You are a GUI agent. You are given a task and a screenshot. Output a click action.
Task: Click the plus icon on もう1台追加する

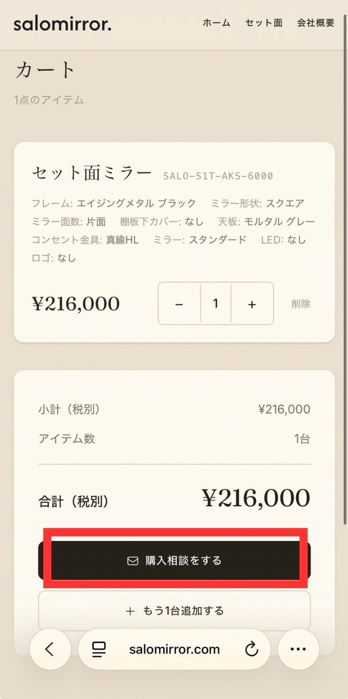coord(130,611)
